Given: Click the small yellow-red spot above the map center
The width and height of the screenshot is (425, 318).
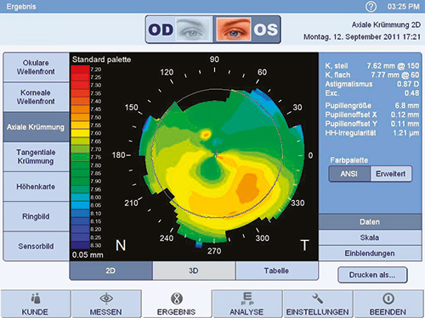Looking at the screenshot, I should click(x=206, y=134).
